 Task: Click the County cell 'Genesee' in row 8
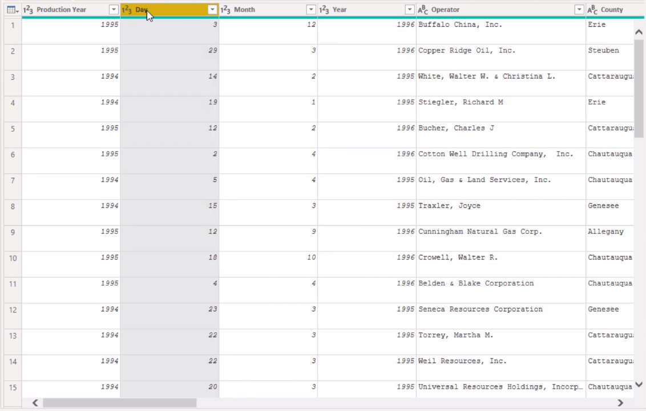click(609, 213)
